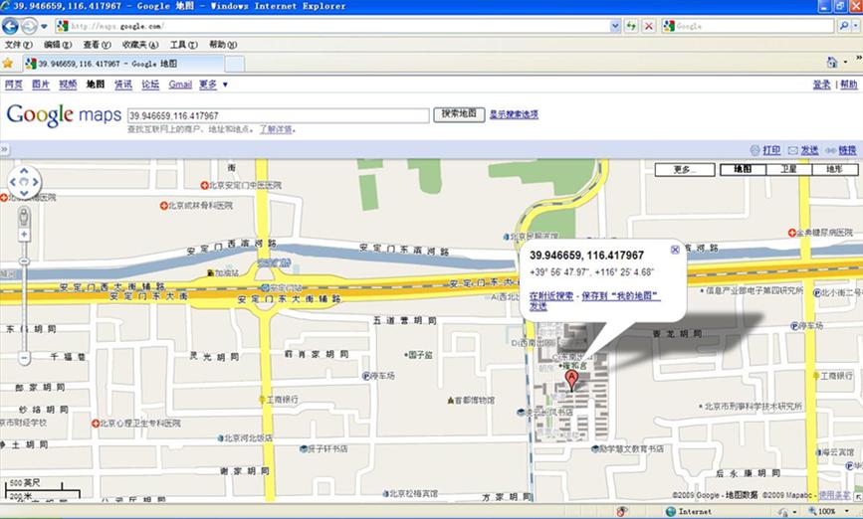The height and width of the screenshot is (519, 863).
Task: Click the red location marker pin
Action: pos(571,380)
